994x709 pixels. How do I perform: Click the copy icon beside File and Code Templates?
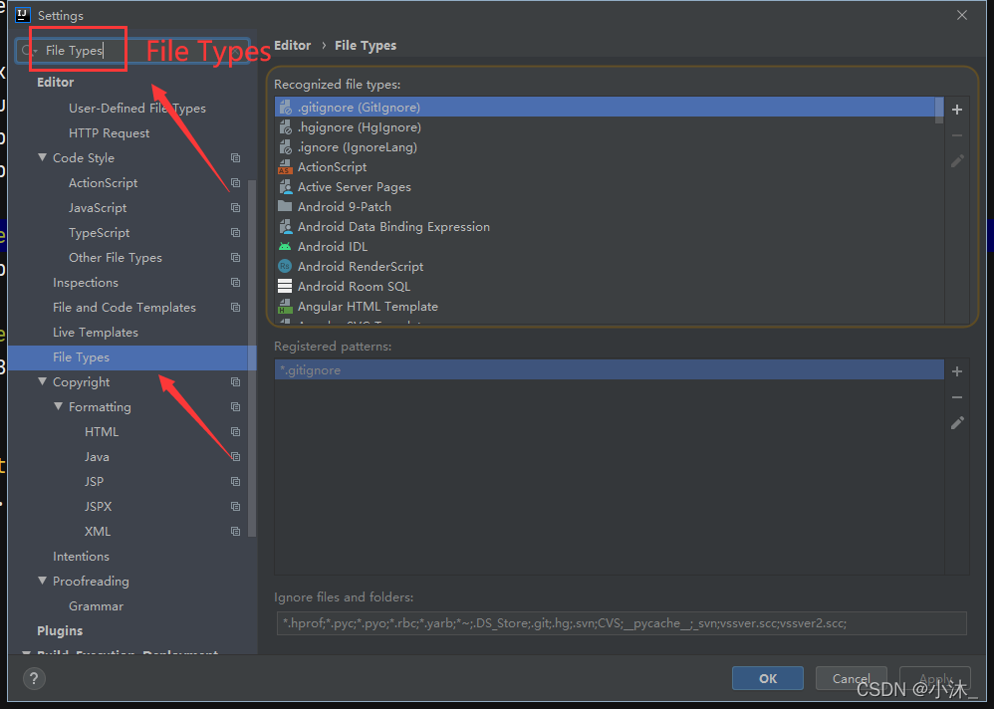(235, 308)
